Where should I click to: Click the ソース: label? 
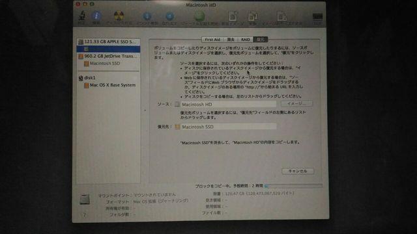(164, 104)
